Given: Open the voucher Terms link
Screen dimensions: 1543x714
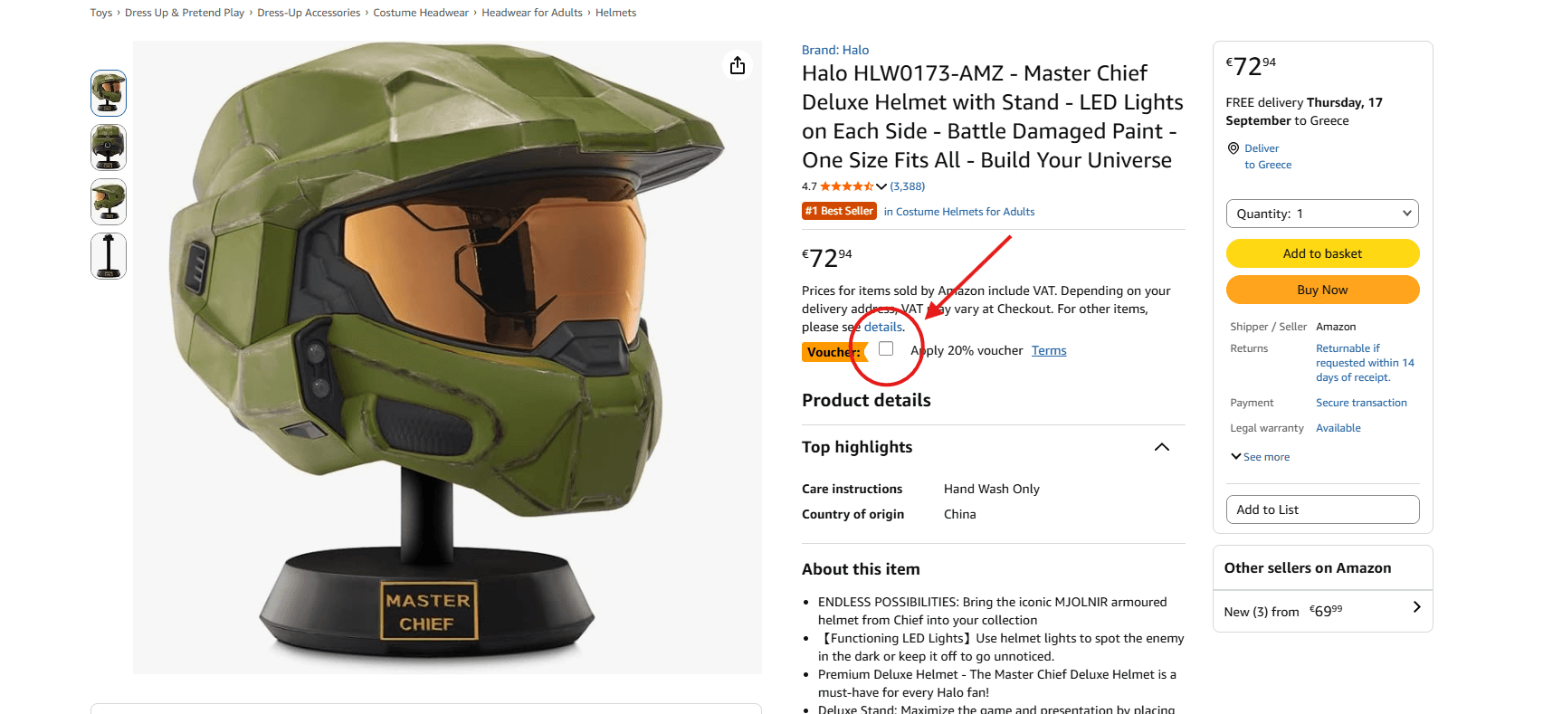Looking at the screenshot, I should coord(1049,350).
